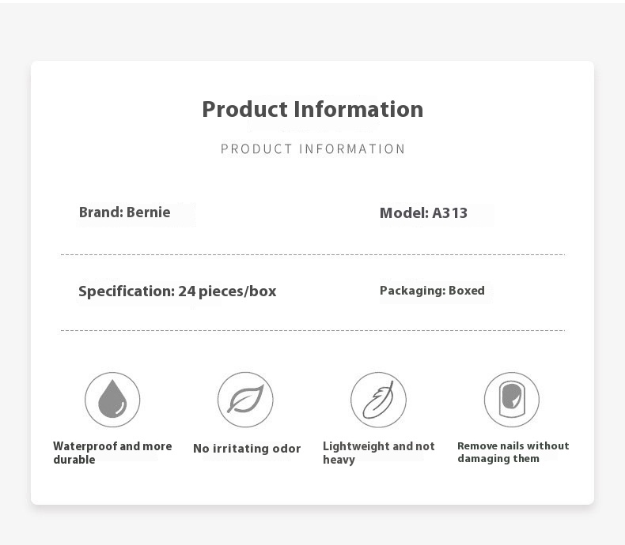Click the 'Packaging: Boxed' text

pyautogui.click(x=432, y=291)
